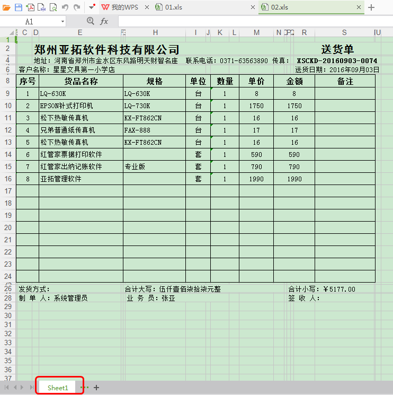Image resolution: width=393 pixels, height=395 pixels.
Task: Open a new document tab with plus button
Action: pyautogui.click(x=371, y=7)
